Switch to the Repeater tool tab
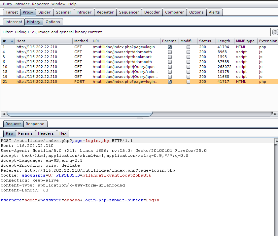 click(x=105, y=12)
